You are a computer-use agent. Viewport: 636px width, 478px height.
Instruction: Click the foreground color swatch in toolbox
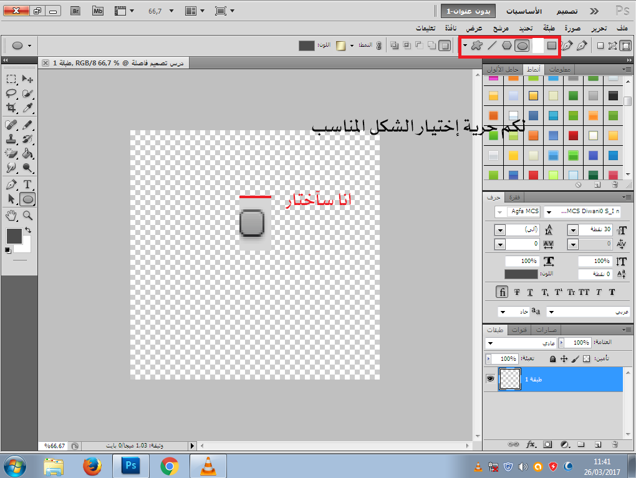coord(14,236)
